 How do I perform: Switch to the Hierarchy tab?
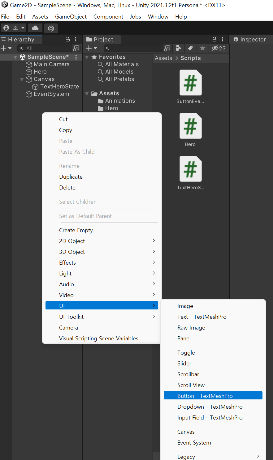tap(21, 39)
